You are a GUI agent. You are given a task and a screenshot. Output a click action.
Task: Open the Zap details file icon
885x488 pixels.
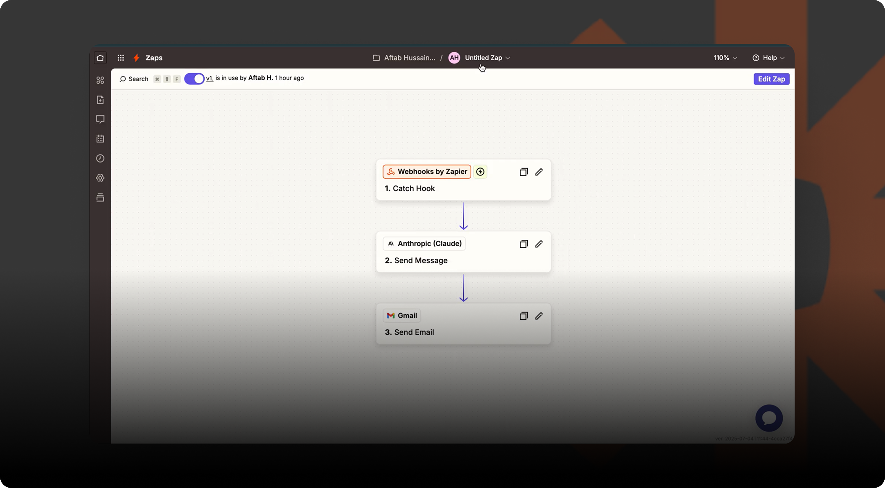pyautogui.click(x=100, y=100)
